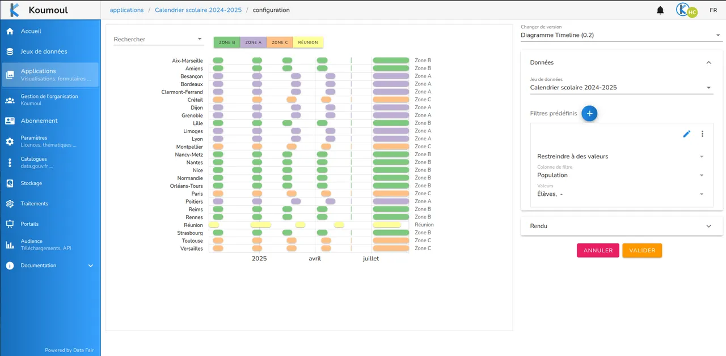This screenshot has height=356, width=726.
Task: Follow the applications breadcrumb link
Action: click(126, 10)
